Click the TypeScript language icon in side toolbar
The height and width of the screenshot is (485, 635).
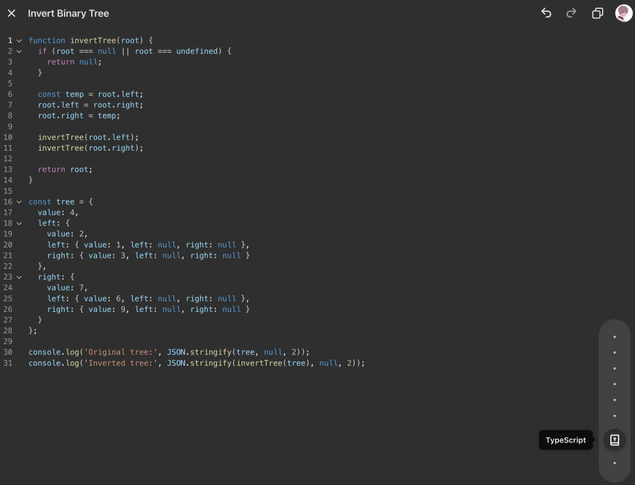tap(614, 440)
